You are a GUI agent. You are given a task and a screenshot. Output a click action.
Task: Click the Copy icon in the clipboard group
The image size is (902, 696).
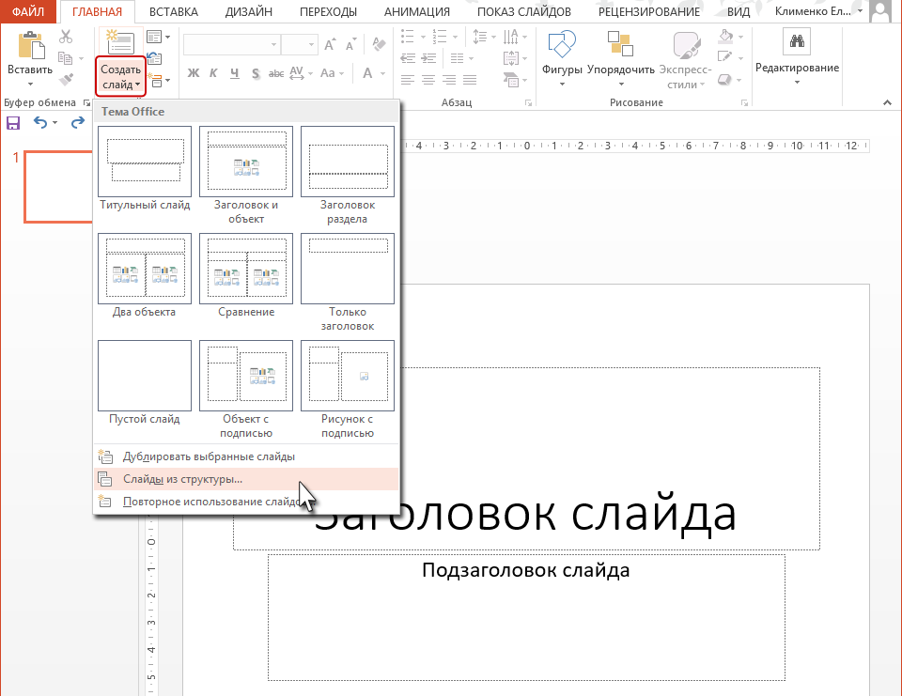pyautogui.click(x=65, y=58)
